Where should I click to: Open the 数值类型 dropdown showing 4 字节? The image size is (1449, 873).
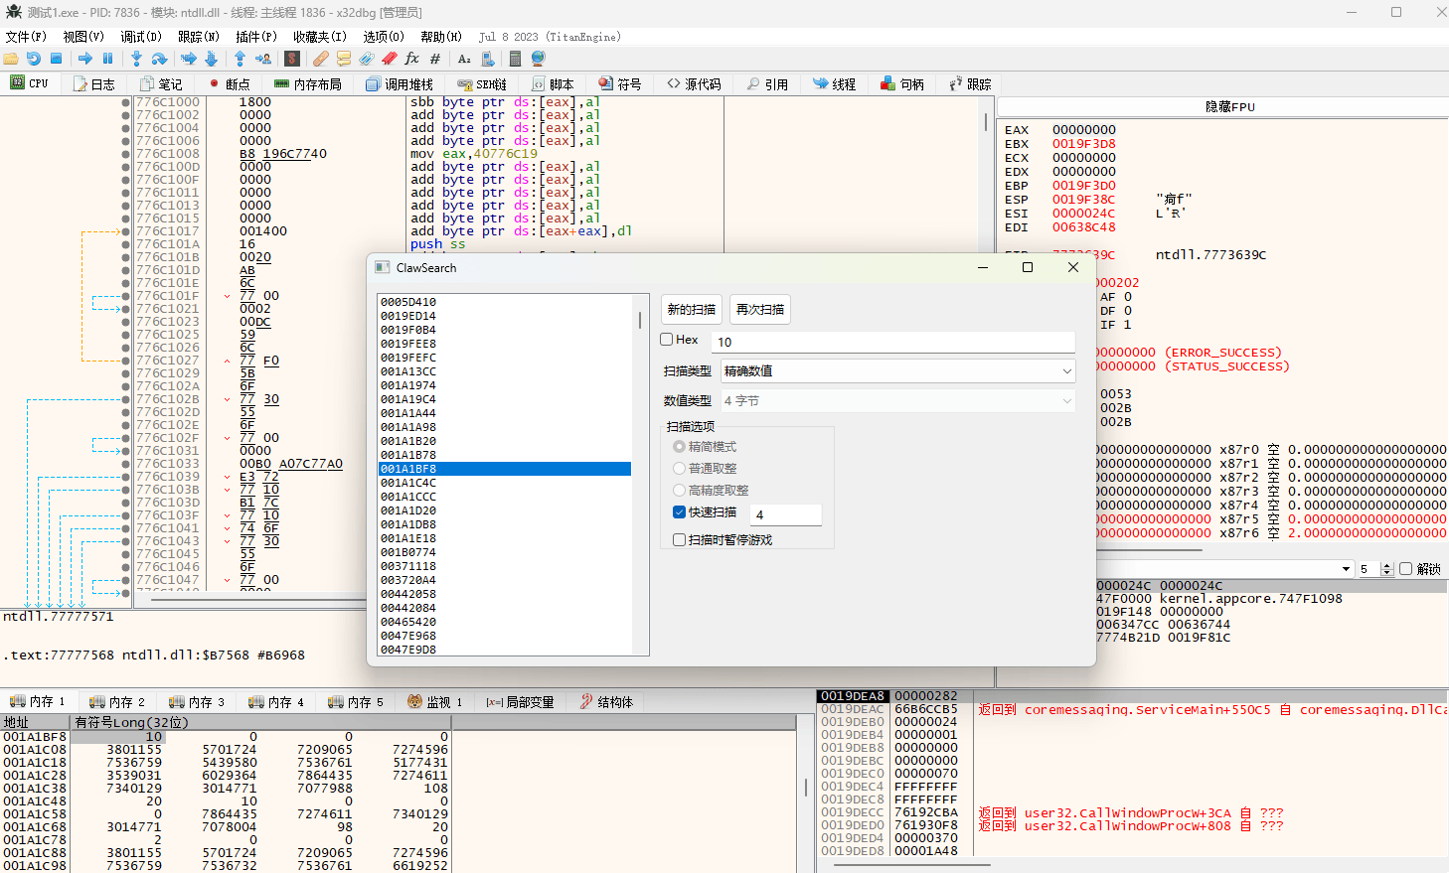[x=897, y=400]
